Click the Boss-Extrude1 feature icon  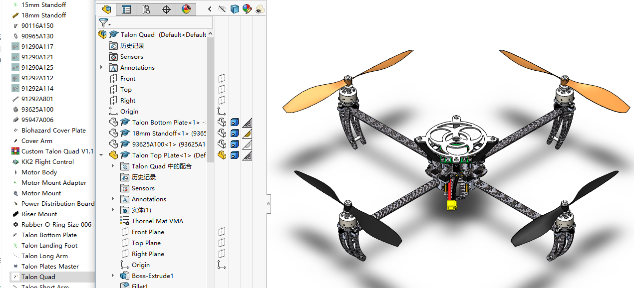coord(125,276)
